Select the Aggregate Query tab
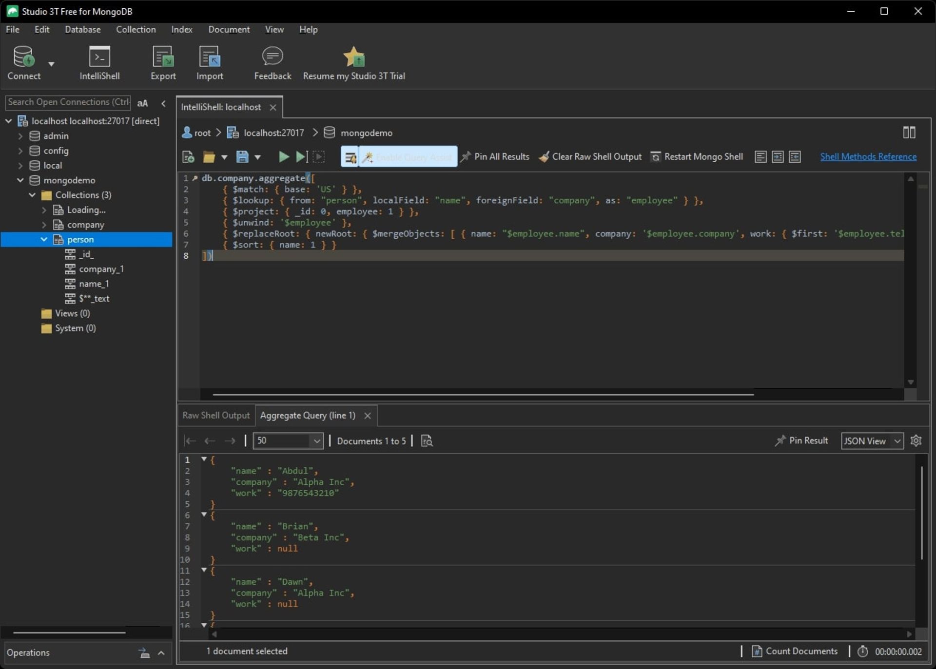This screenshot has width=936, height=669. point(307,415)
